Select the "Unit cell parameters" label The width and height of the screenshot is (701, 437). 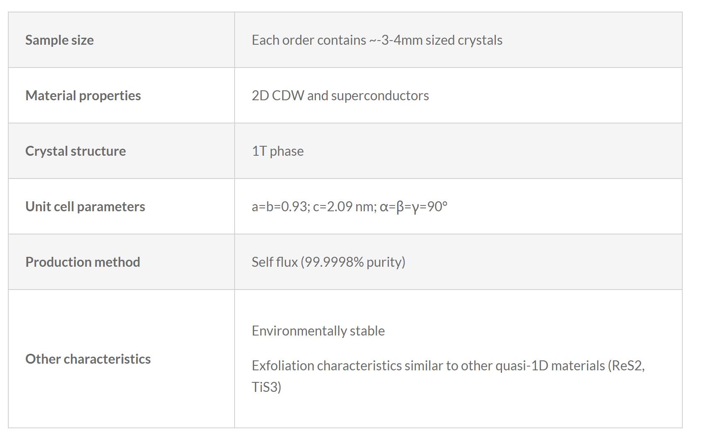pos(85,207)
